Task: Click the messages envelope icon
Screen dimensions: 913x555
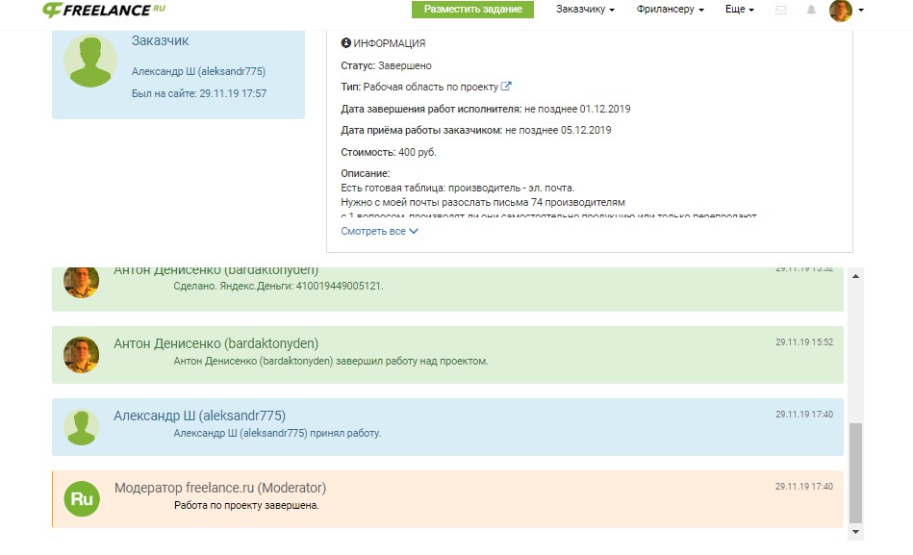Action: 781,10
